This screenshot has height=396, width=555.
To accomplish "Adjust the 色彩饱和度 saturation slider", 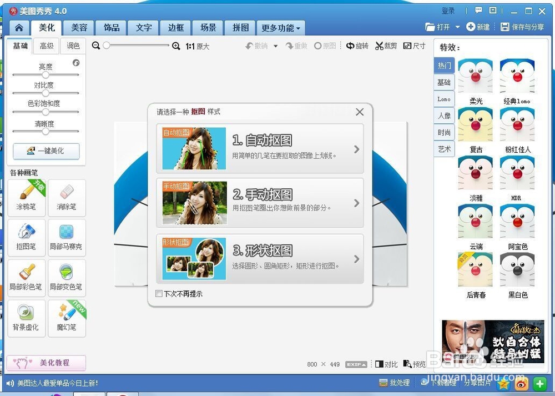I will [46, 112].
